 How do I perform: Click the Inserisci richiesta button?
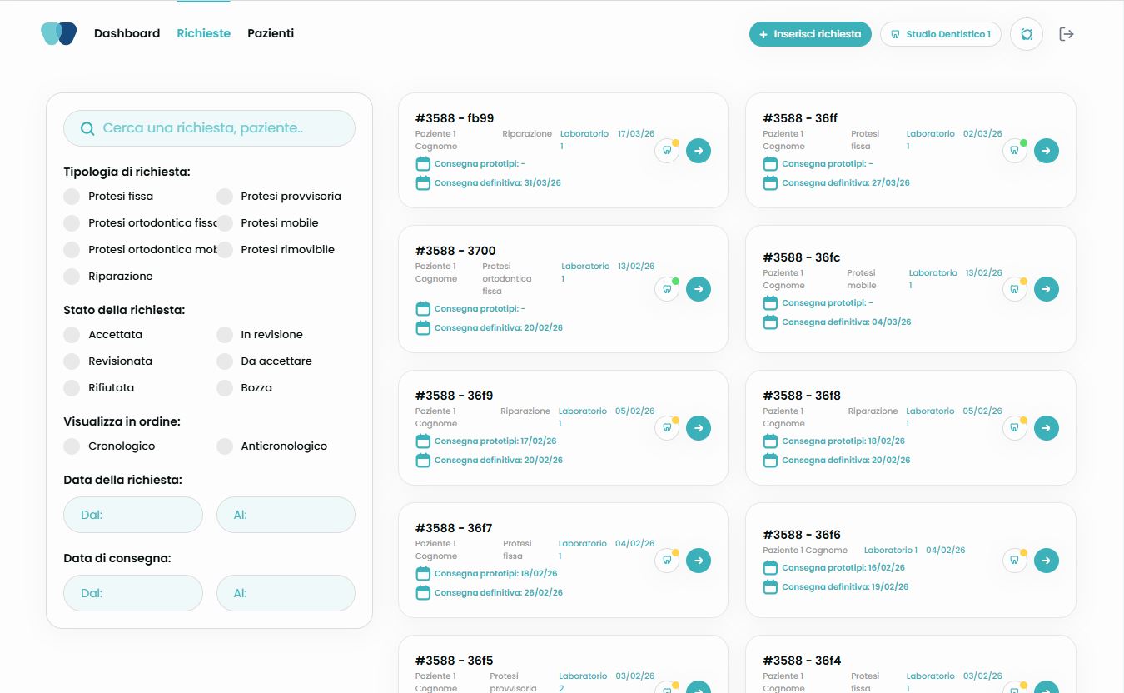coord(809,34)
